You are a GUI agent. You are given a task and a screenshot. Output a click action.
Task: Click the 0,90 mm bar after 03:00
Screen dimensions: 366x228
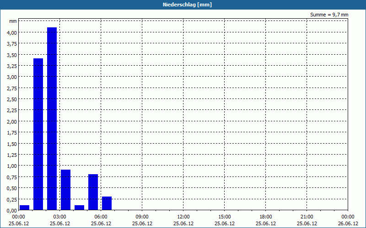click(65, 190)
